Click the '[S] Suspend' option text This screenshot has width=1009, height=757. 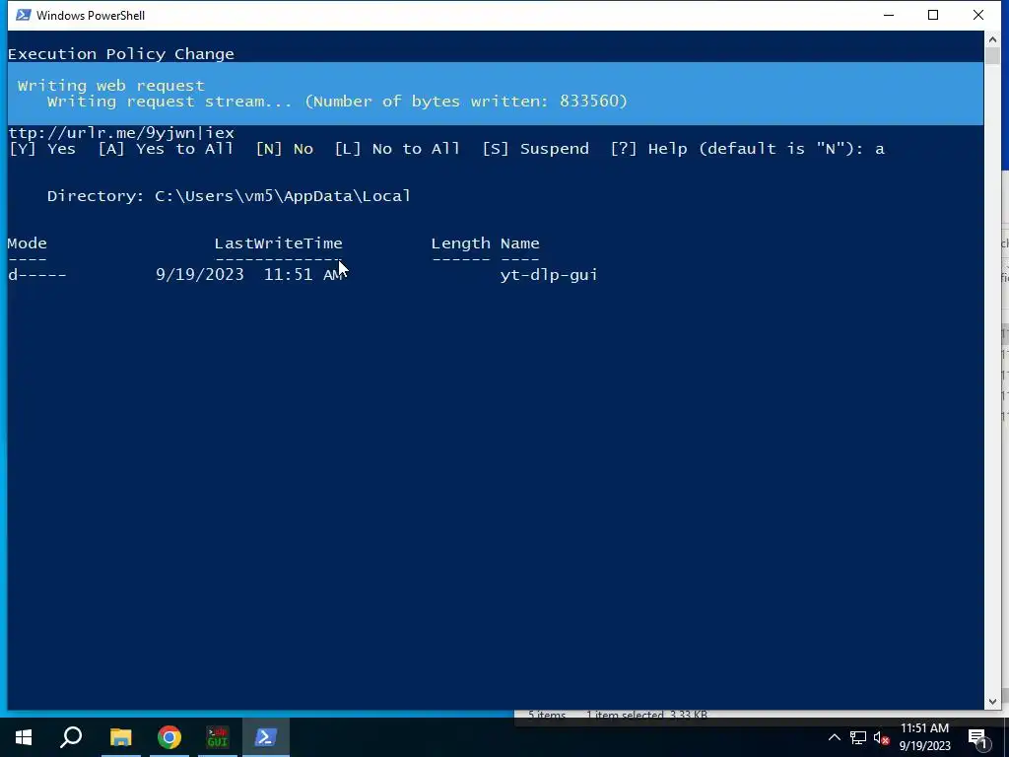(x=536, y=149)
